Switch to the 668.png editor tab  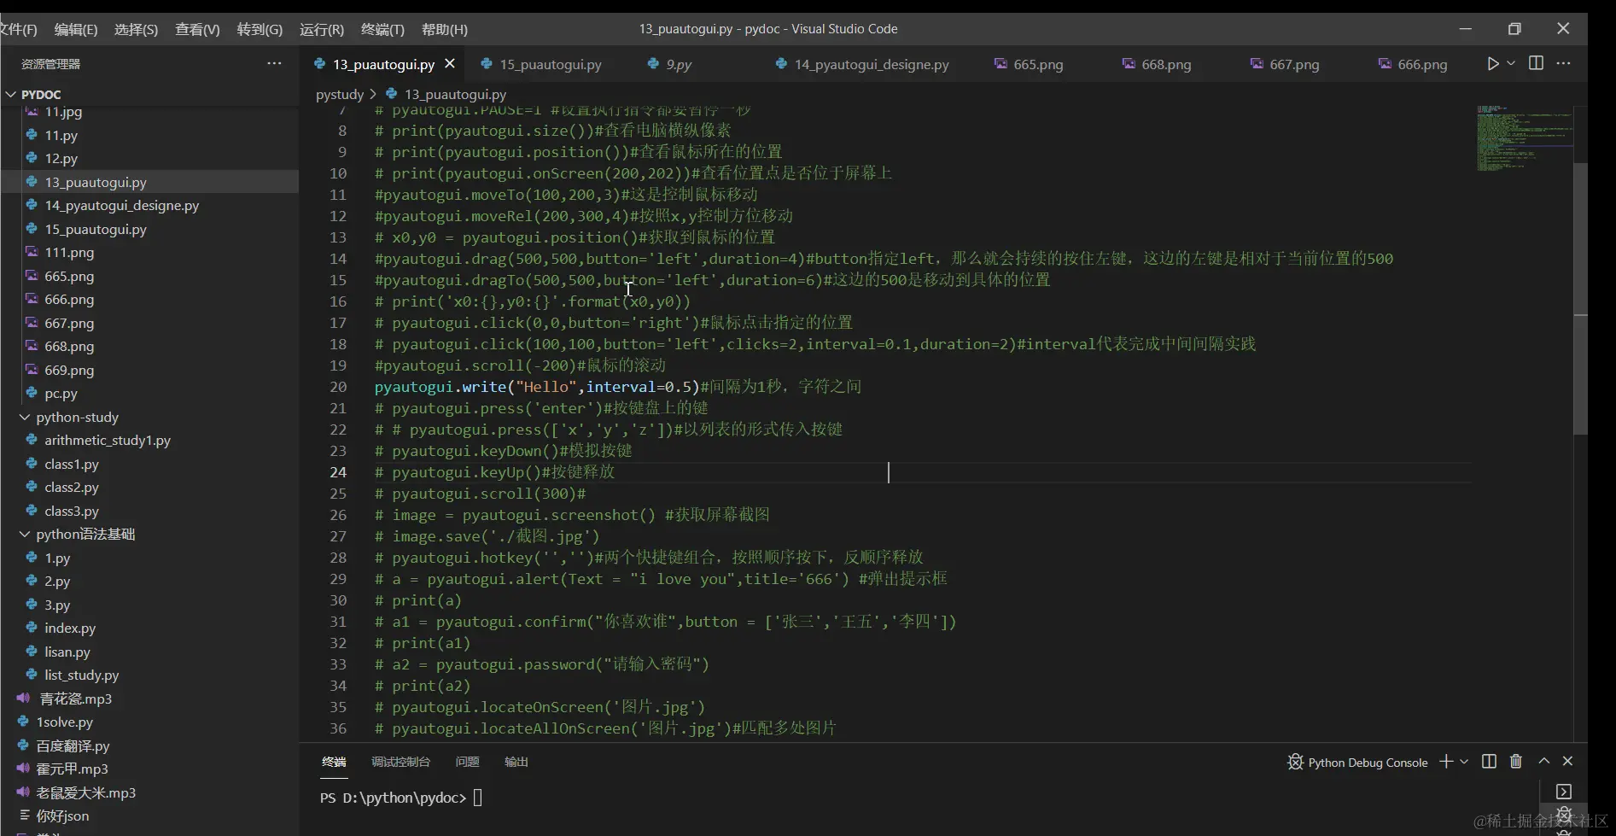[x=1166, y=64]
